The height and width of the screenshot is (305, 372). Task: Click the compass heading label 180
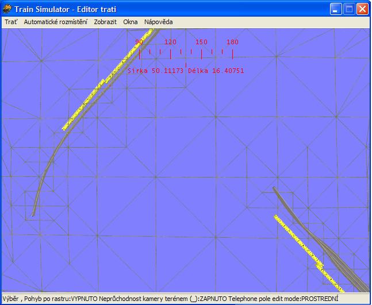click(x=232, y=42)
